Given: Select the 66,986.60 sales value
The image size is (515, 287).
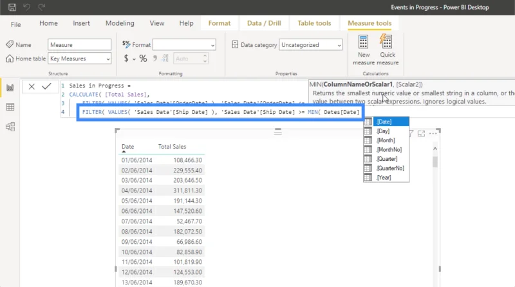Looking at the screenshot, I should (x=189, y=242).
